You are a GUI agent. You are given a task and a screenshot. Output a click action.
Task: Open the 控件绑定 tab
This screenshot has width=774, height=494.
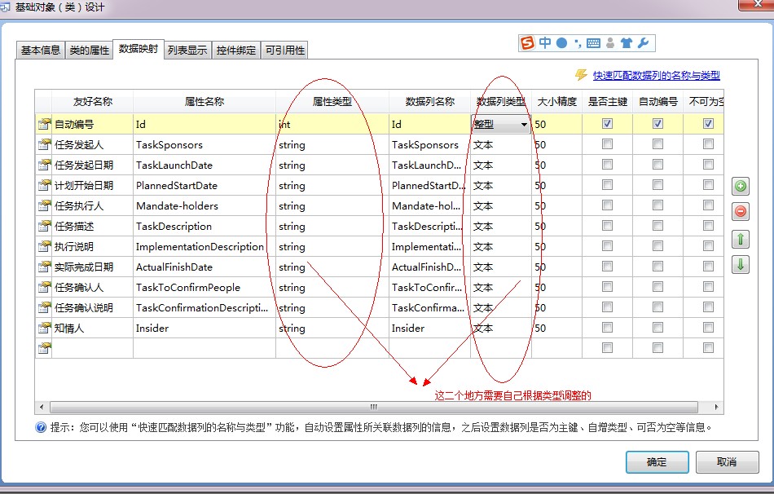tap(236, 50)
